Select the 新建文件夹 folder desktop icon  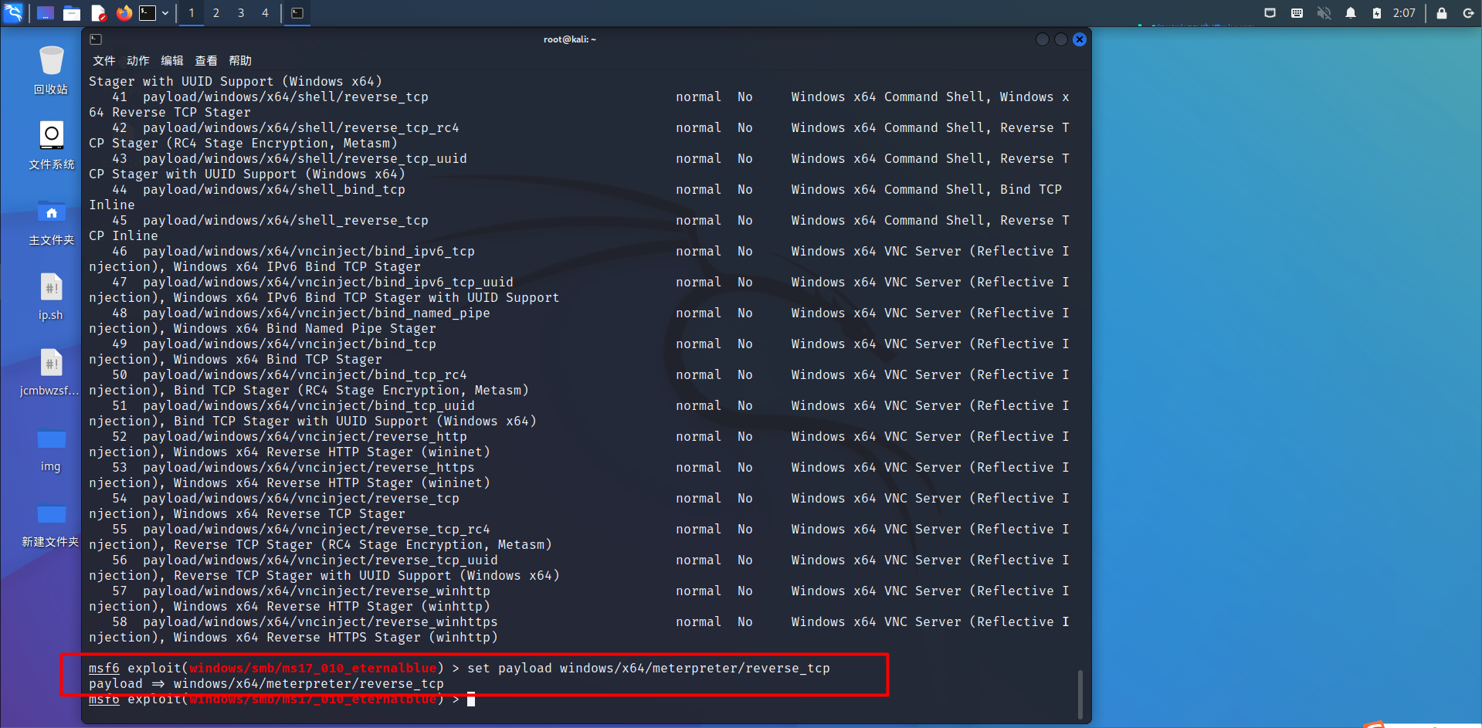[51, 523]
